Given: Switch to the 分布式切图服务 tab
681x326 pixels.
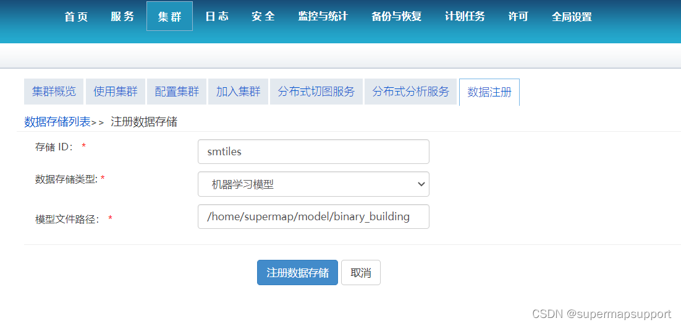Looking at the screenshot, I should [x=316, y=92].
